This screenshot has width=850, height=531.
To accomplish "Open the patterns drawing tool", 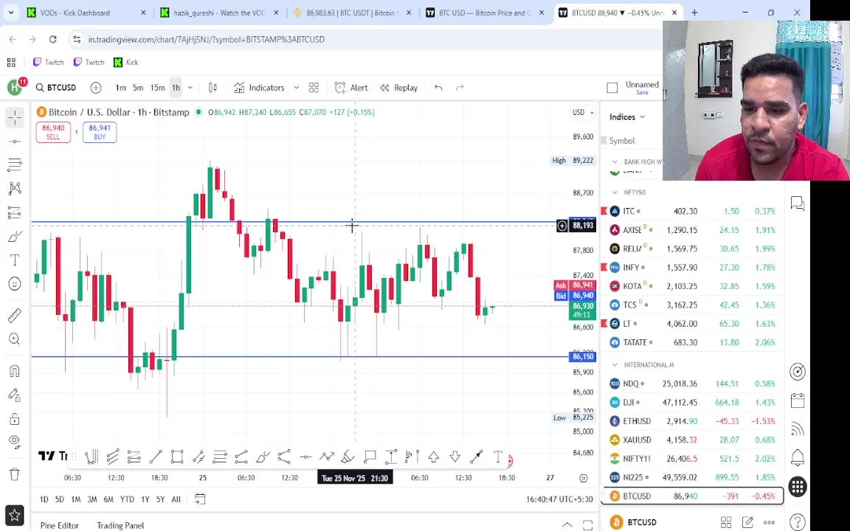I will tap(15, 189).
